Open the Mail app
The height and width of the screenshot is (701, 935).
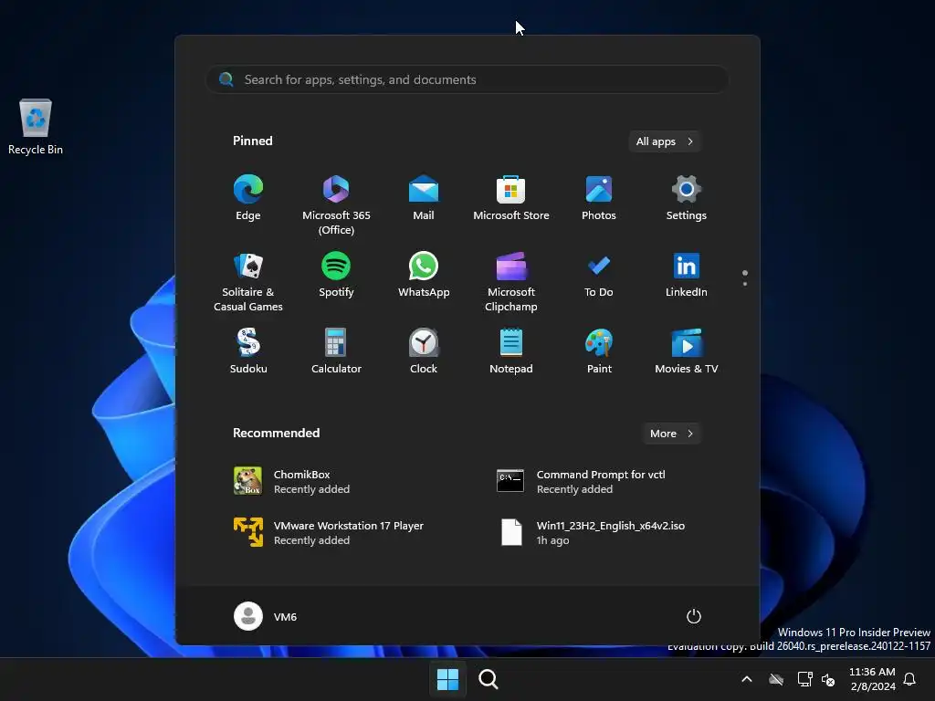click(424, 198)
